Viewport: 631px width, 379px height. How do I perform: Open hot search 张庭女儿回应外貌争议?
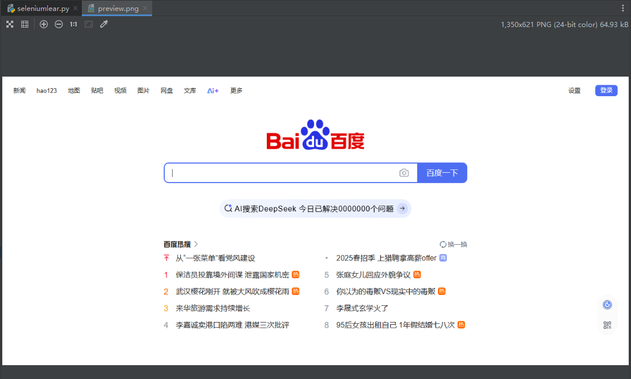373,275
